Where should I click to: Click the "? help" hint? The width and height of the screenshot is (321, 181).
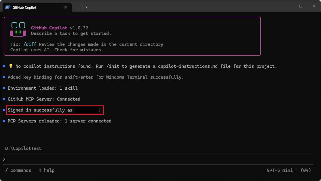click(x=47, y=170)
